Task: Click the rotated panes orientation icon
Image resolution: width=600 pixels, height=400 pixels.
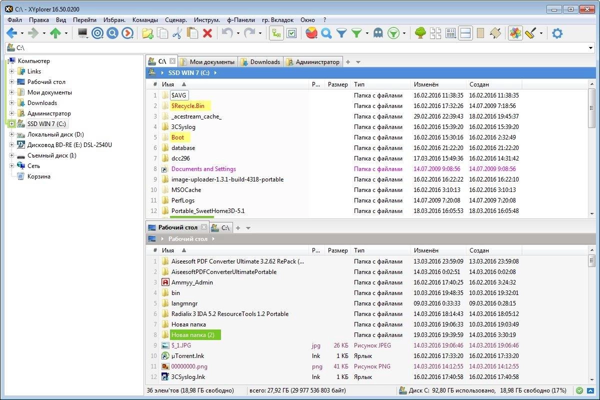Action: point(495,33)
